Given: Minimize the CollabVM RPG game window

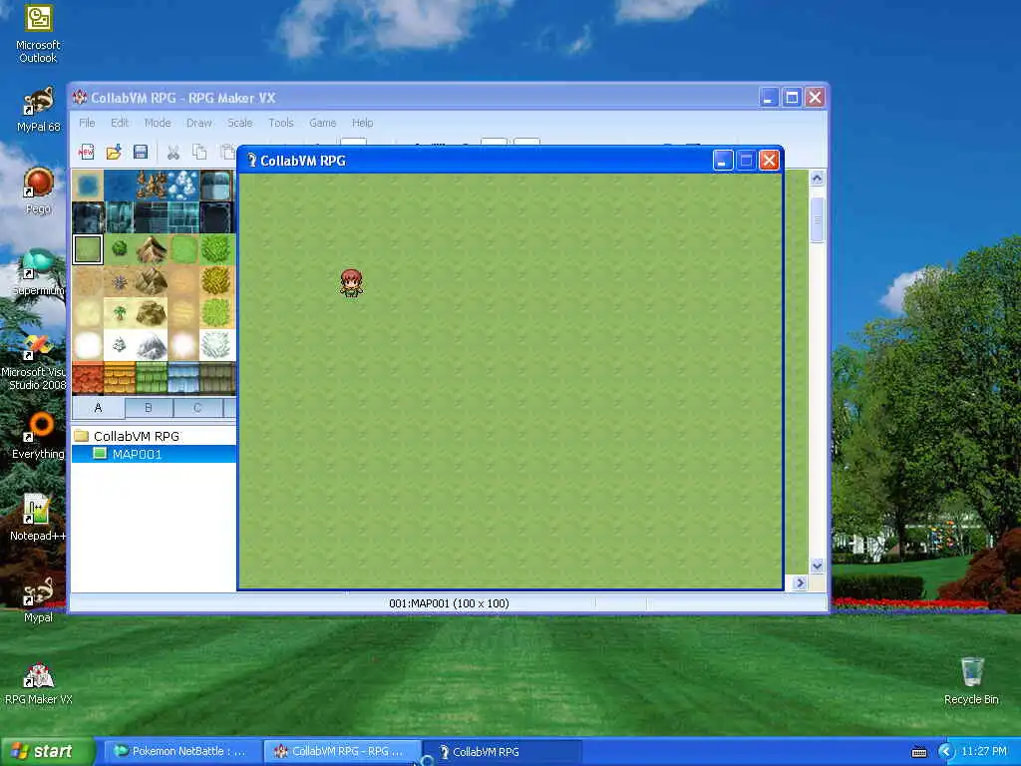Looking at the screenshot, I should coord(723,161).
